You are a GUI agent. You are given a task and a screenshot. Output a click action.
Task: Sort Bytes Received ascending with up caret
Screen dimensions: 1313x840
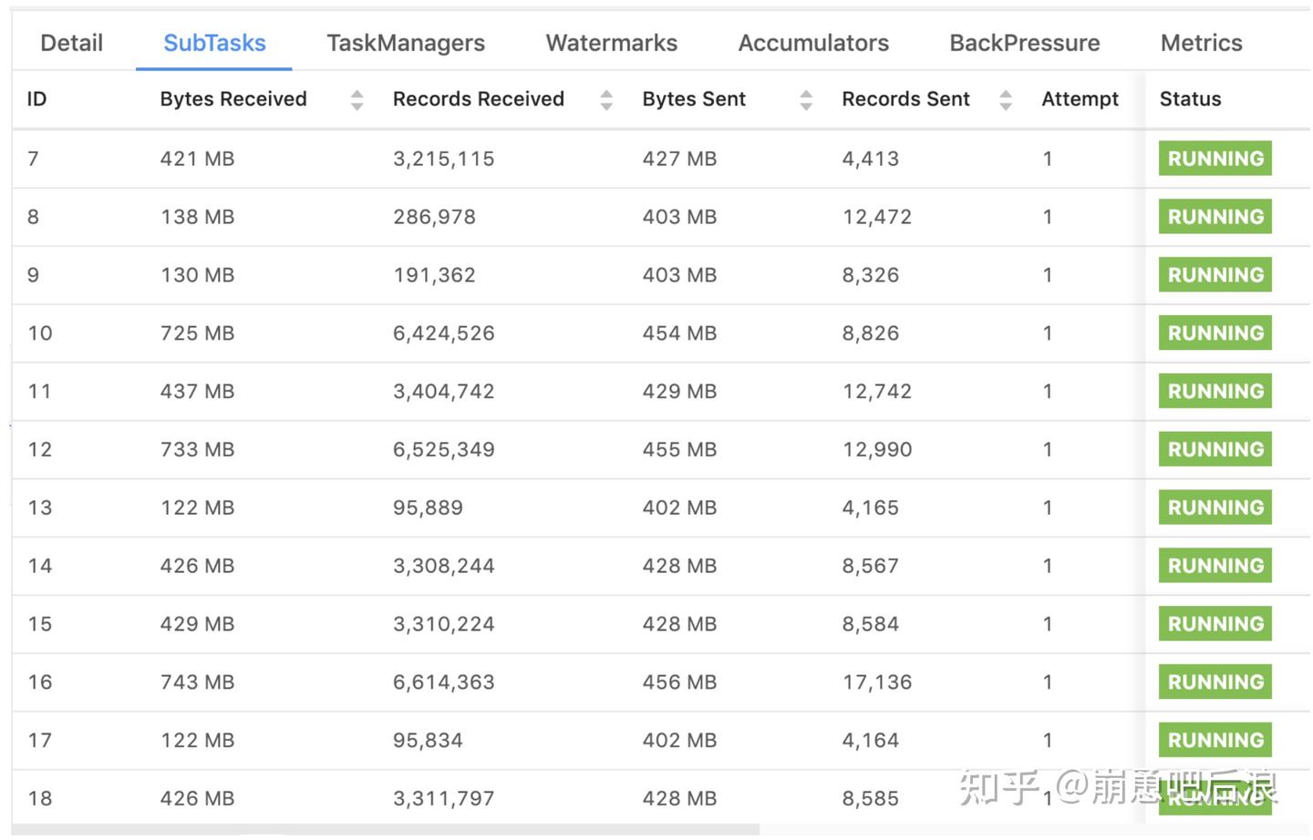[x=357, y=93]
